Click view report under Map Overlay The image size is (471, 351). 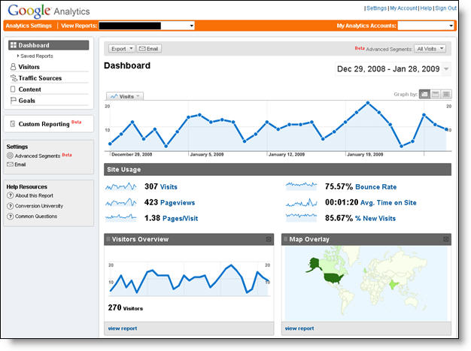coord(299,328)
